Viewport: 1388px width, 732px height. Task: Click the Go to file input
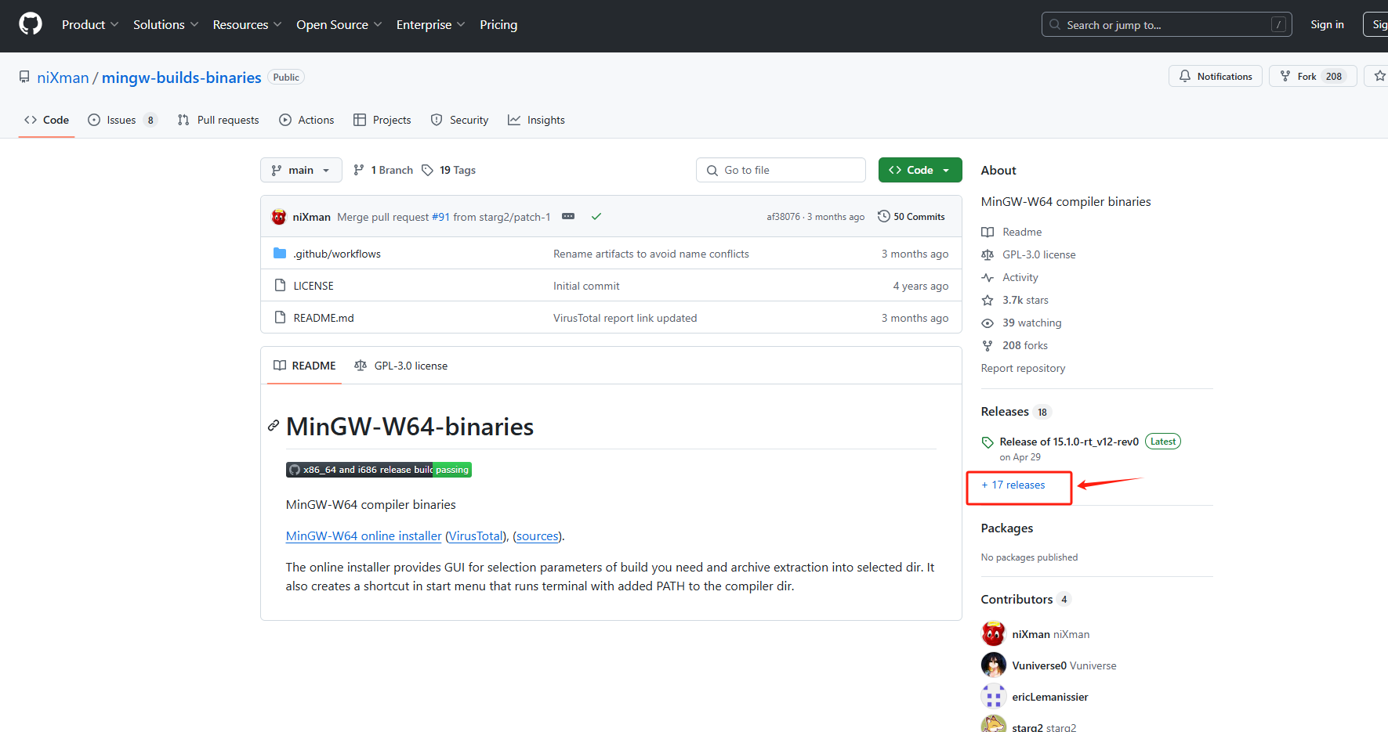point(781,170)
